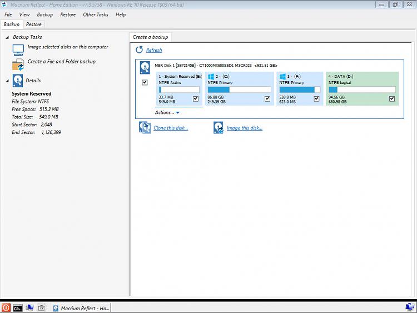The height and width of the screenshot is (313, 417).
Task: Click the Clone this disk... link
Action: pyautogui.click(x=171, y=128)
